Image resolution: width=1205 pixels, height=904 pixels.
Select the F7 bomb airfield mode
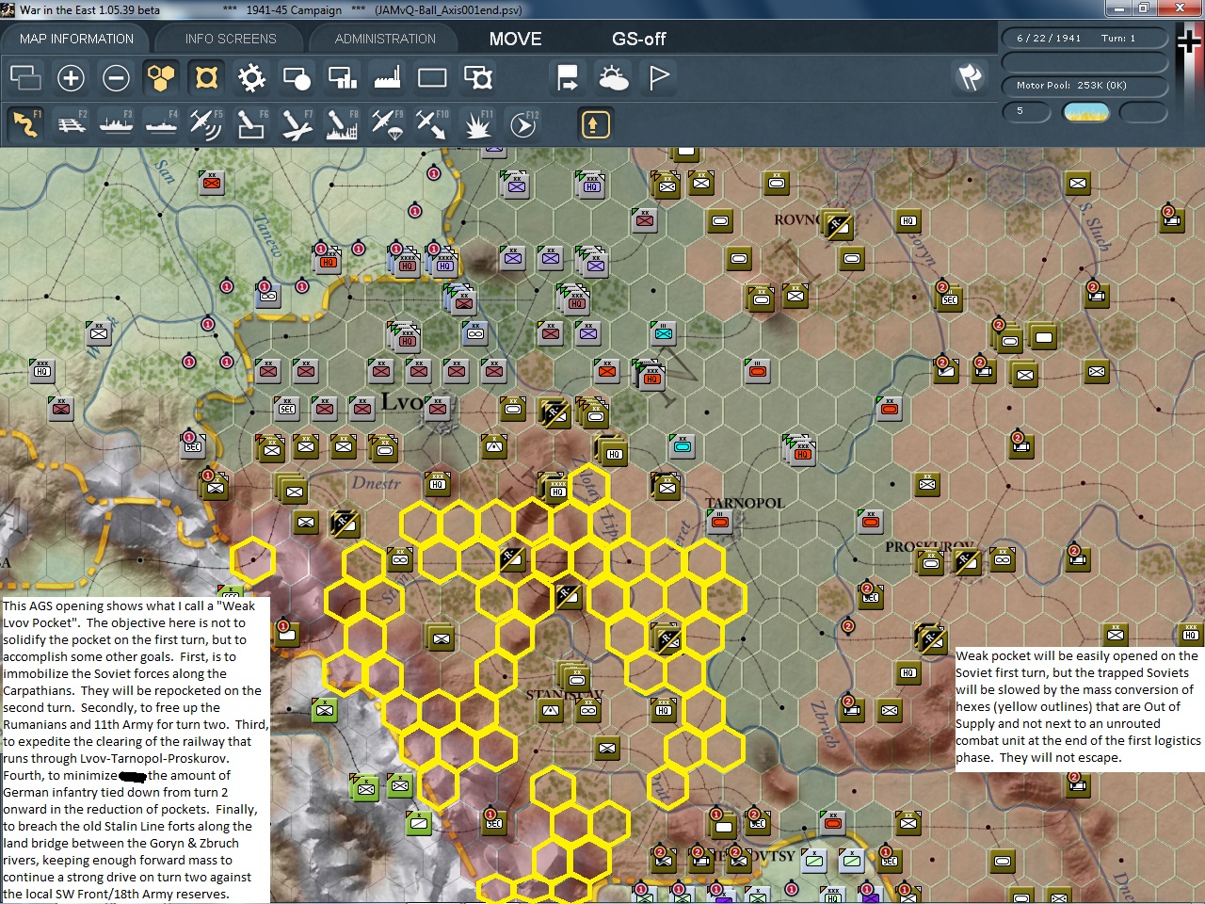coord(297,124)
